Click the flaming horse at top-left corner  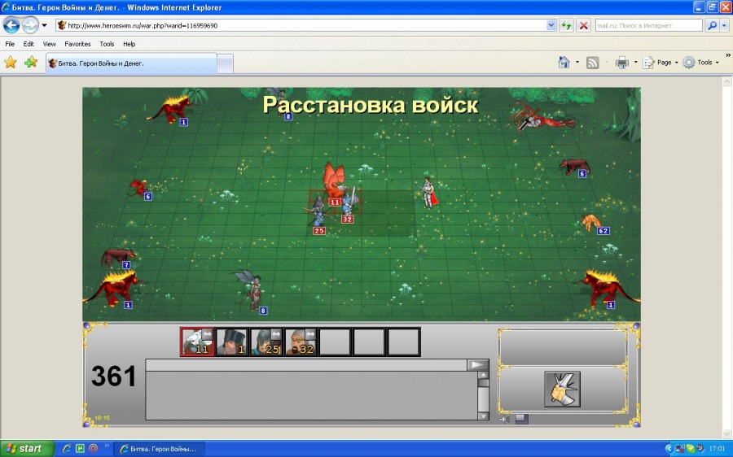coord(172,109)
